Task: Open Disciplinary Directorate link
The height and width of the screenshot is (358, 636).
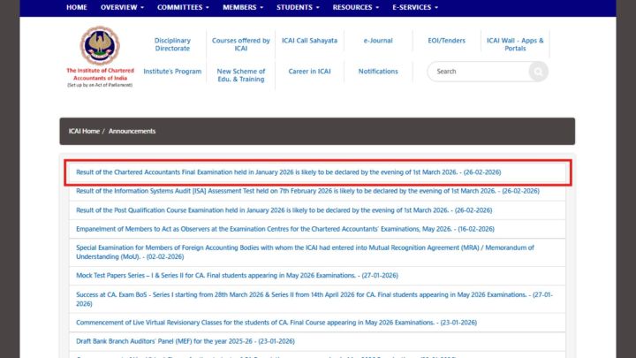Action: (x=172, y=44)
